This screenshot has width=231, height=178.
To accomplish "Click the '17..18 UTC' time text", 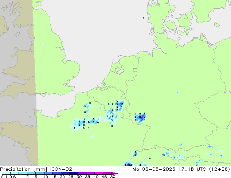I will coord(192,169).
